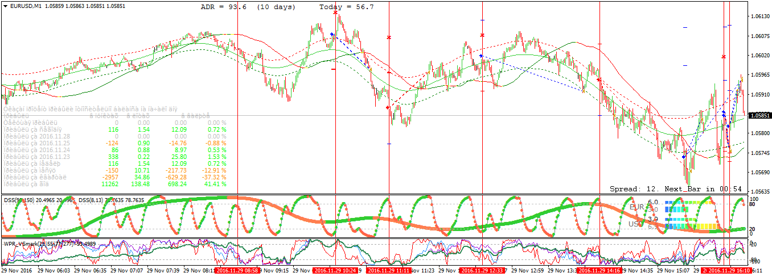Click the 29 Nov 06:35 time axis label
Image resolution: width=772 pixels, height=277 pixels.
pos(91,271)
